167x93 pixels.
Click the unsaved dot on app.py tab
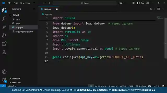point(57,9)
